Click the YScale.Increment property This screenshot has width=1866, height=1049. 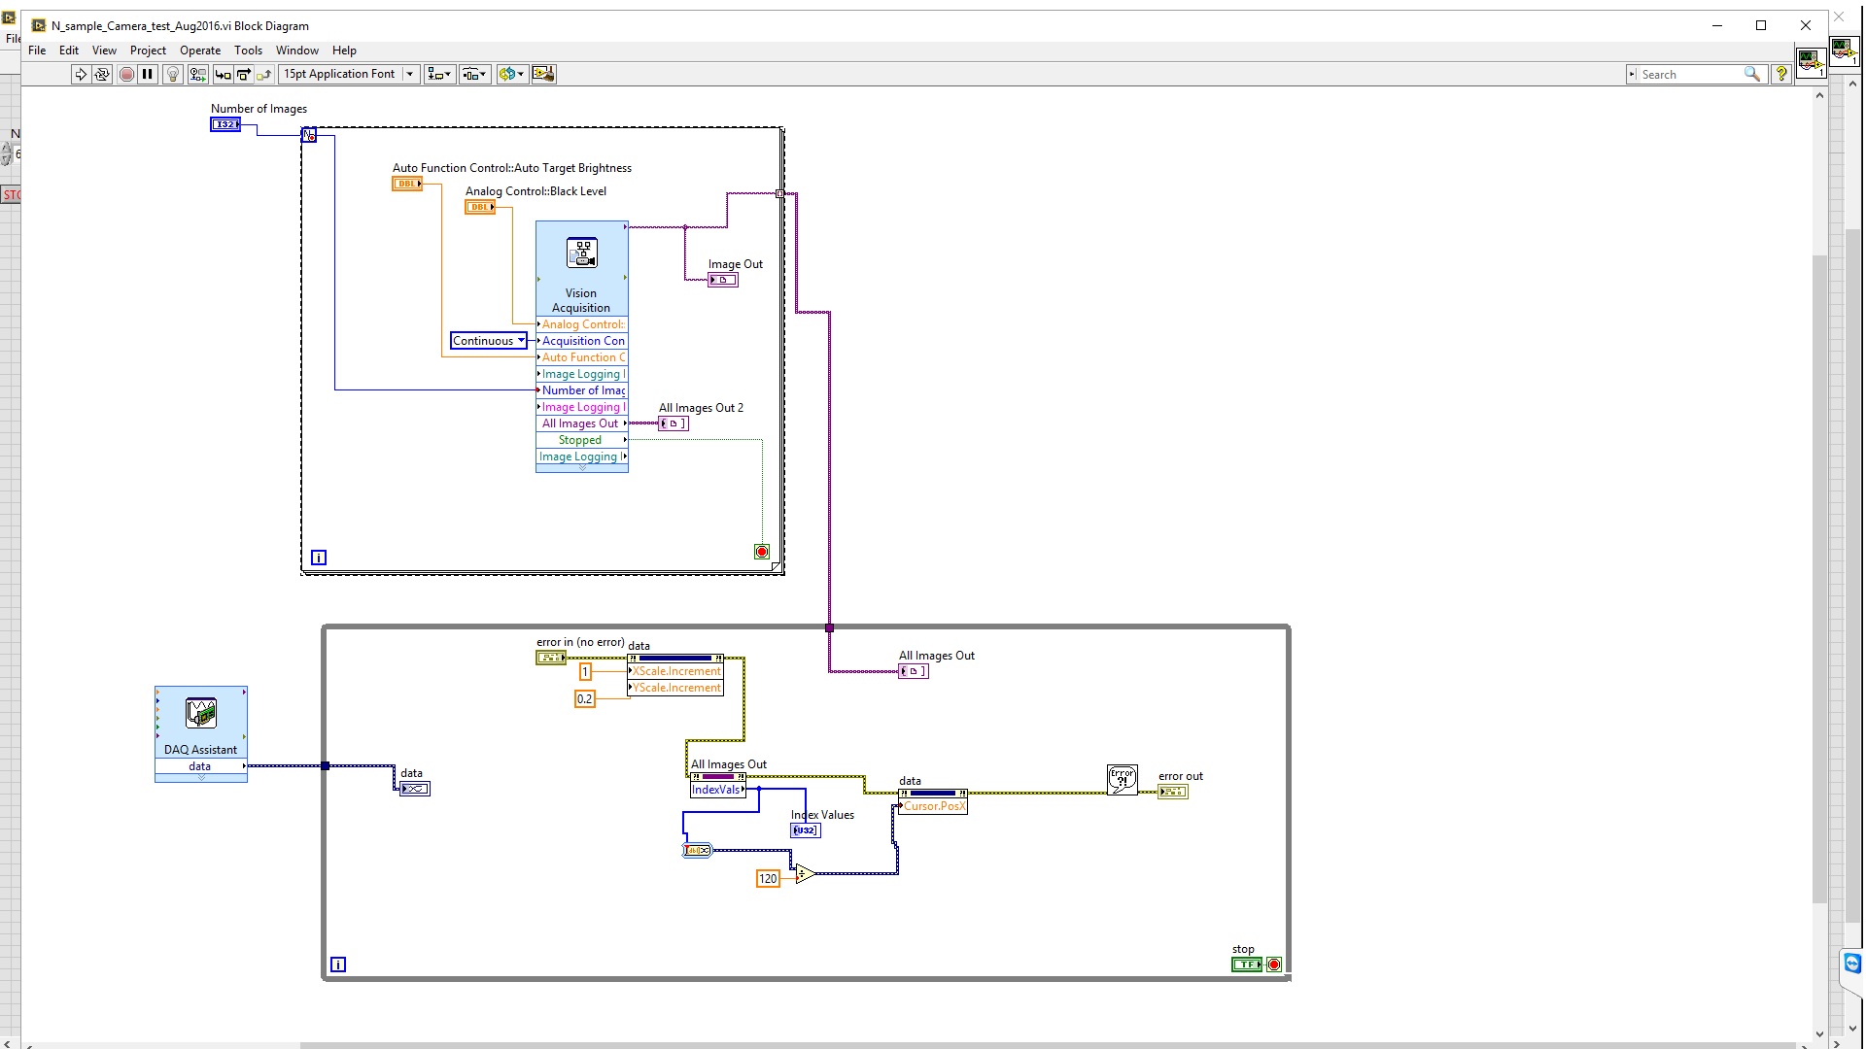(675, 688)
